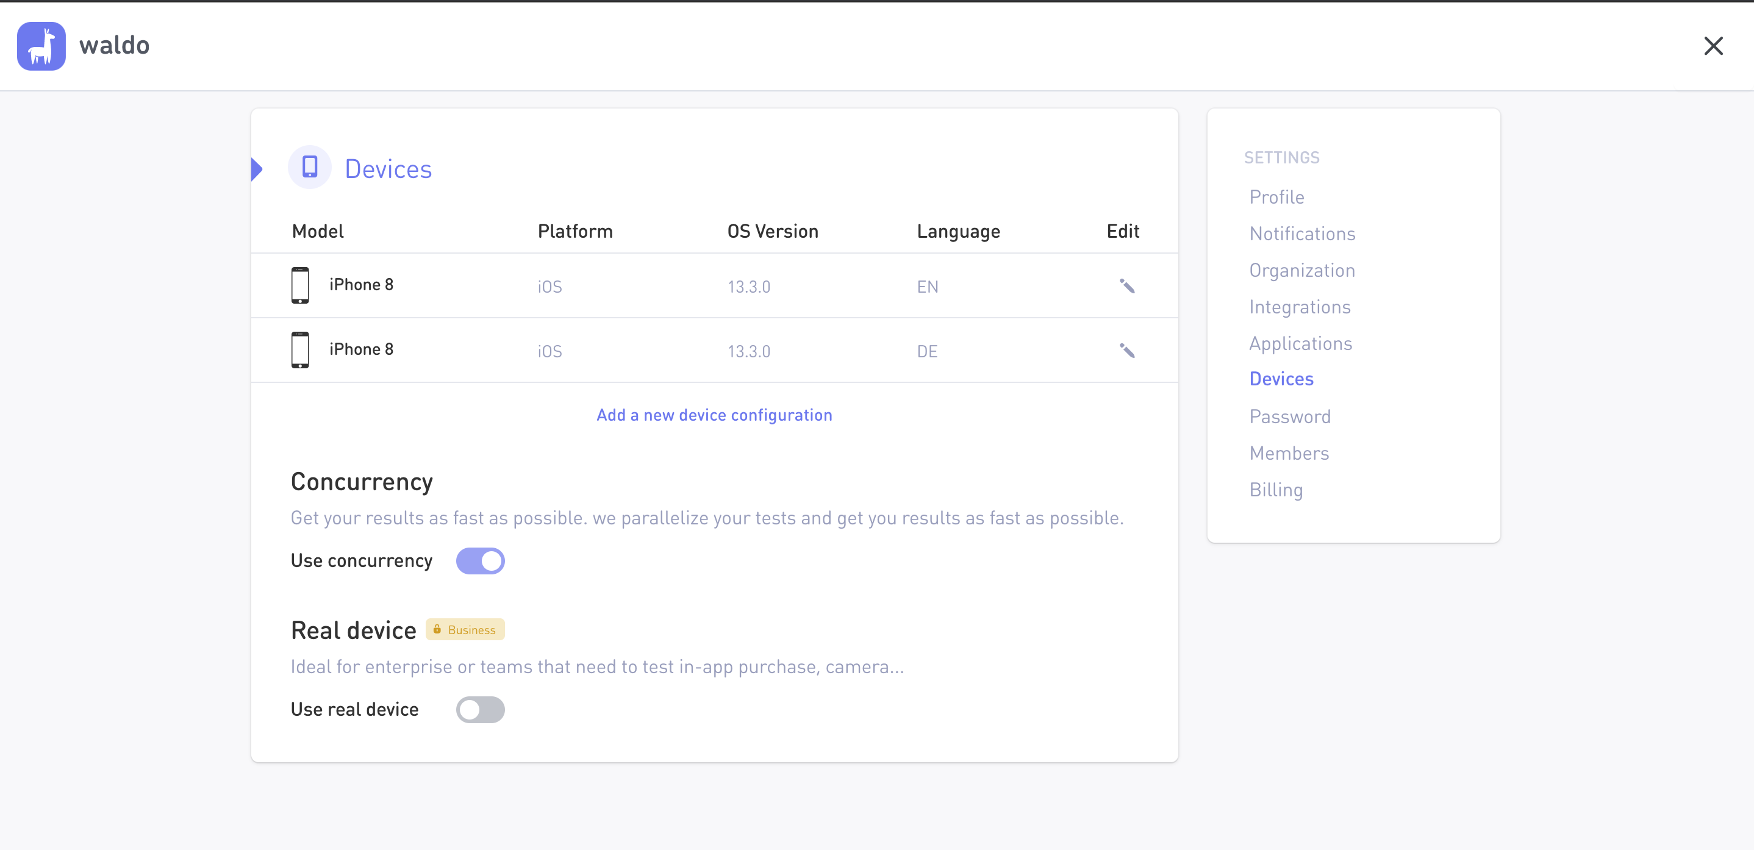Open the Billing settings page

(1276, 490)
